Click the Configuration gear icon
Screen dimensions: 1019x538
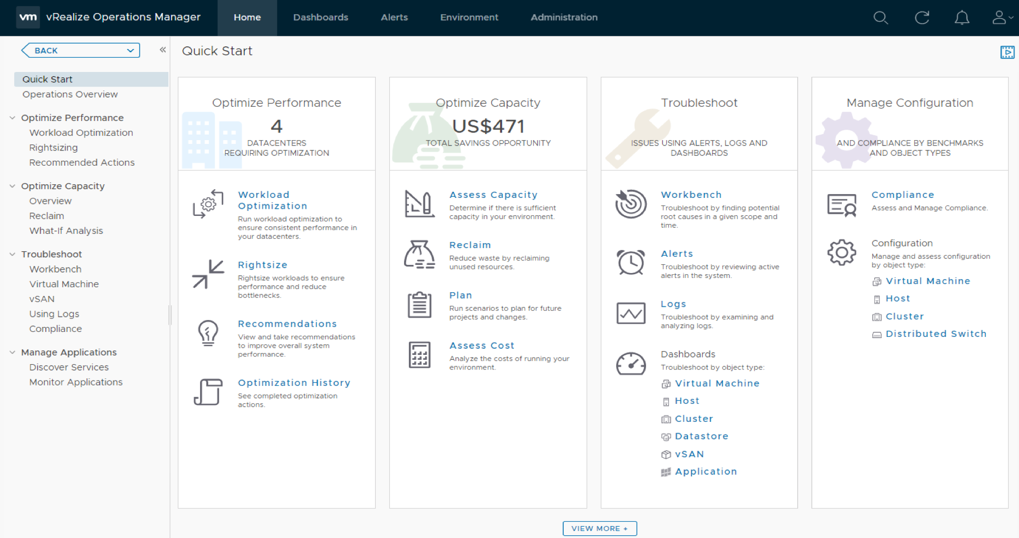[842, 252]
